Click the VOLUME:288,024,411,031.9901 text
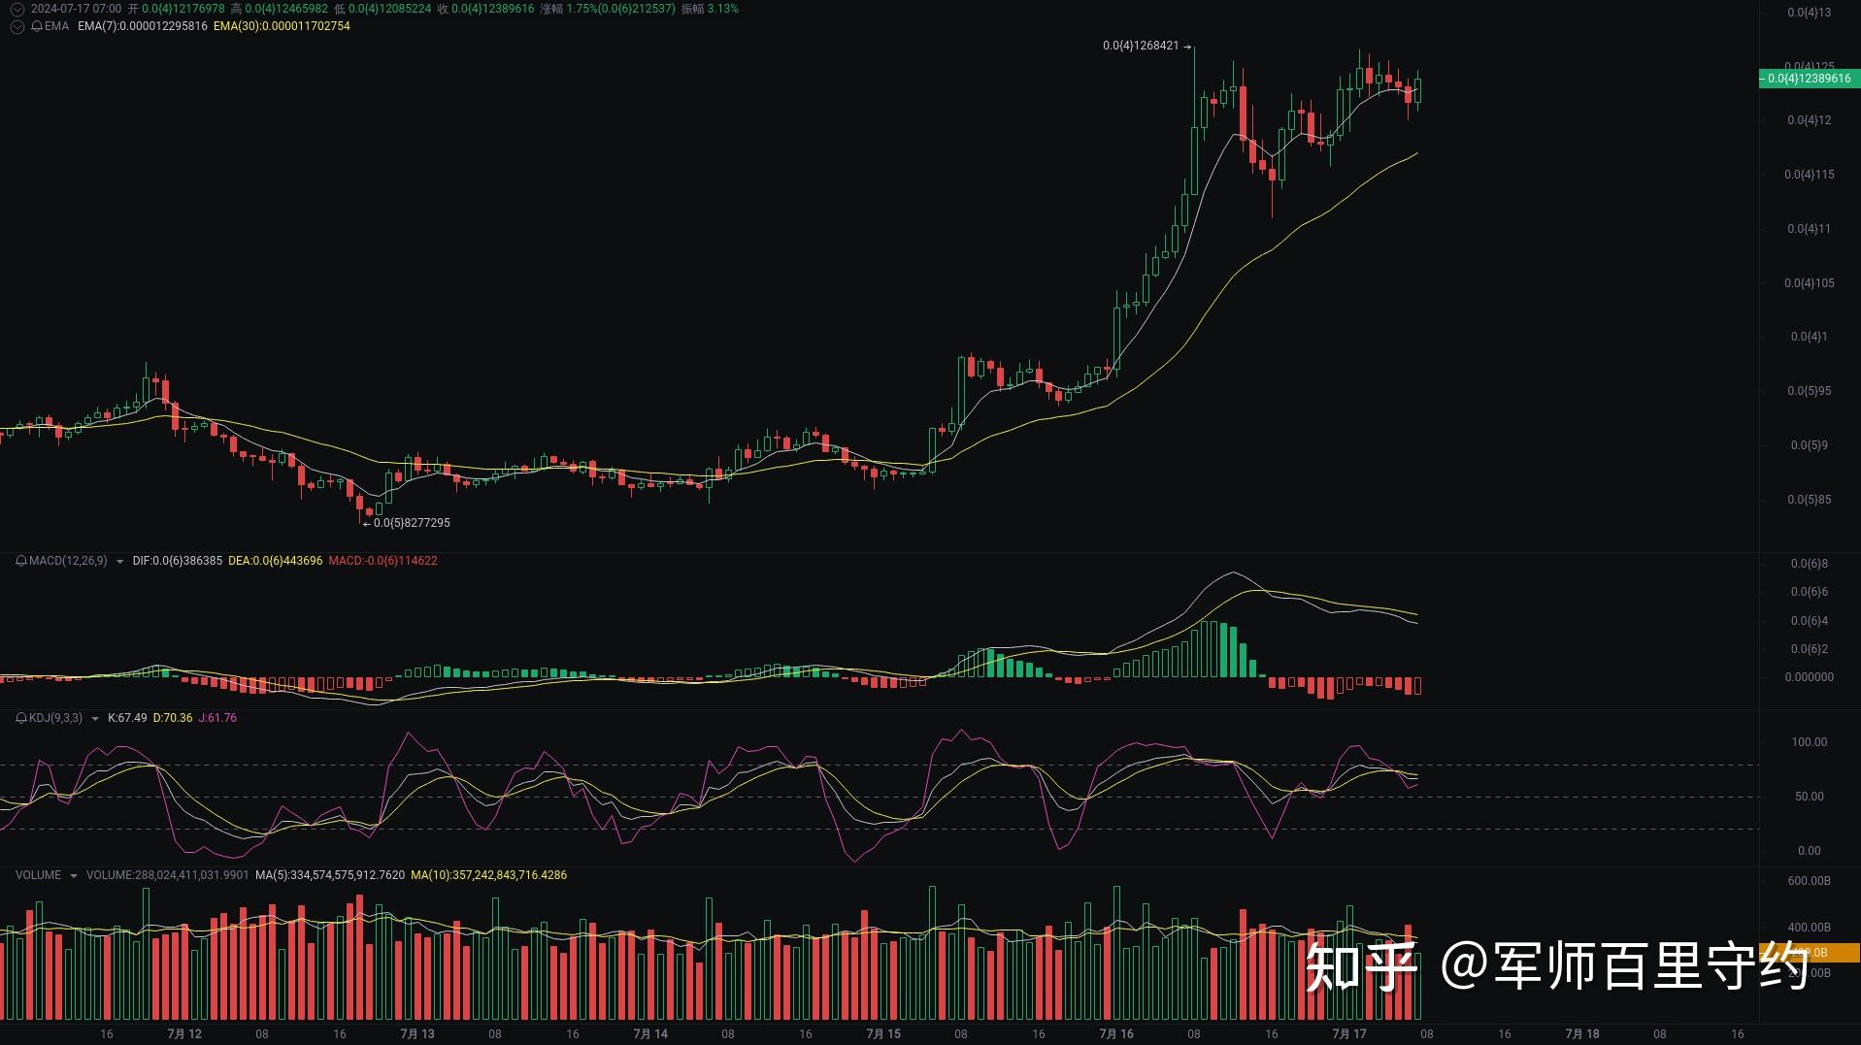 point(168,875)
